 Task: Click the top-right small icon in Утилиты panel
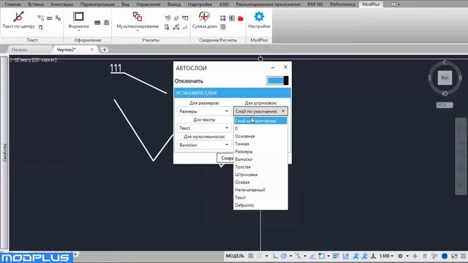point(185,18)
